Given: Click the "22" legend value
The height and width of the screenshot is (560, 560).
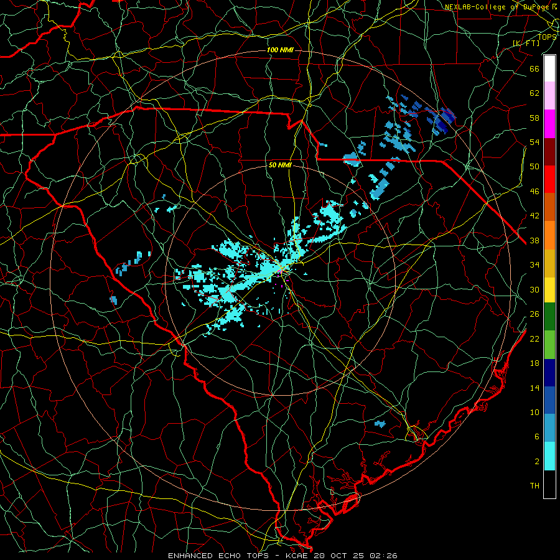Looking at the screenshot, I should click(534, 339).
